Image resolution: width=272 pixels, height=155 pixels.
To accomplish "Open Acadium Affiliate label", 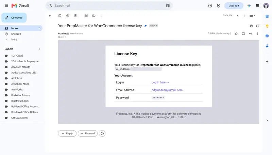I will click(x=21, y=67).
